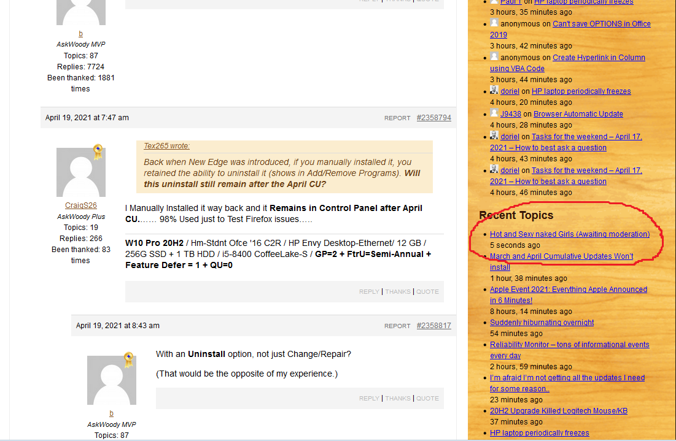The height and width of the screenshot is (441, 676).
Task: Open 'I'm afraid I'm not getting all the updates'
Action: click(x=567, y=383)
